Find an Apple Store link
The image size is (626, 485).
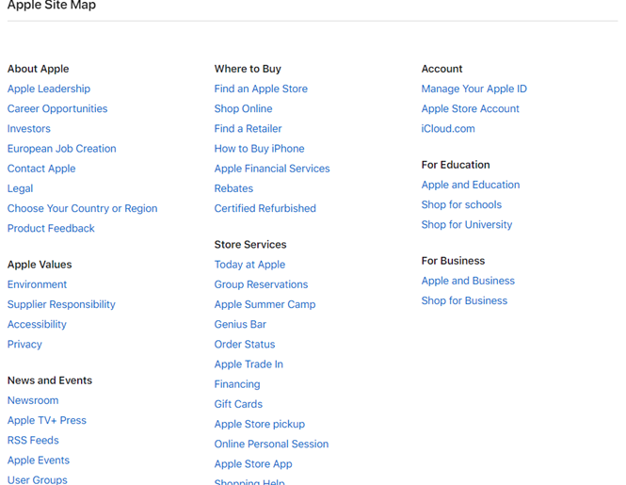[261, 89]
